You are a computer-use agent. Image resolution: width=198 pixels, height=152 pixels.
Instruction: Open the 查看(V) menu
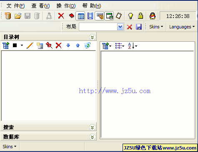coord(40,6)
